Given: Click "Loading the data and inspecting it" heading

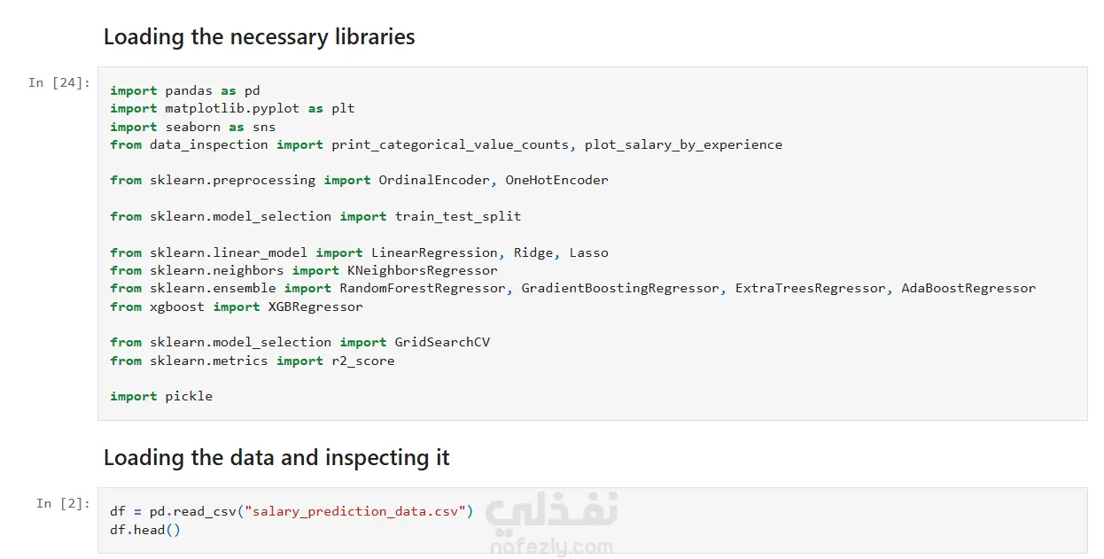Looking at the screenshot, I should point(276,458).
